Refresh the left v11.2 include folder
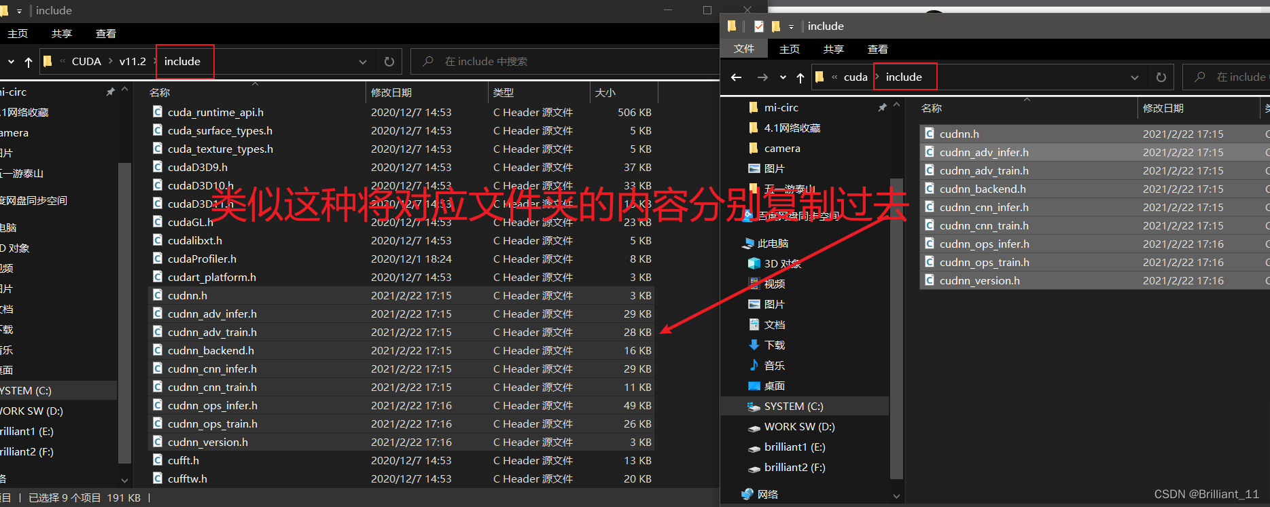Viewport: 1270px width, 507px height. (389, 62)
